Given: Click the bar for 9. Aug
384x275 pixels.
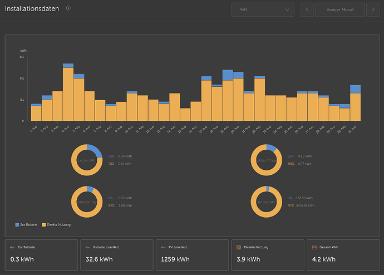Looking at the screenshot, I should click(x=121, y=111).
